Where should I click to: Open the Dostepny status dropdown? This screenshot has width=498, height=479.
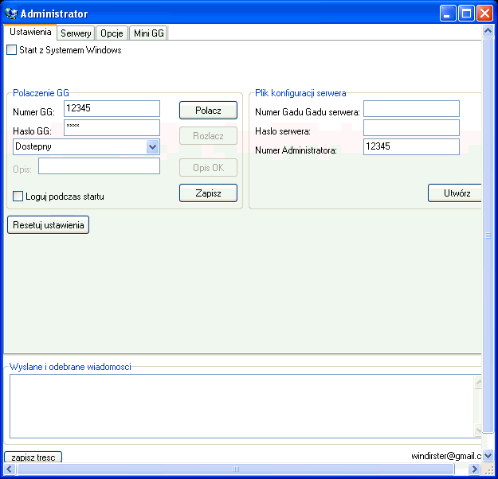point(152,146)
